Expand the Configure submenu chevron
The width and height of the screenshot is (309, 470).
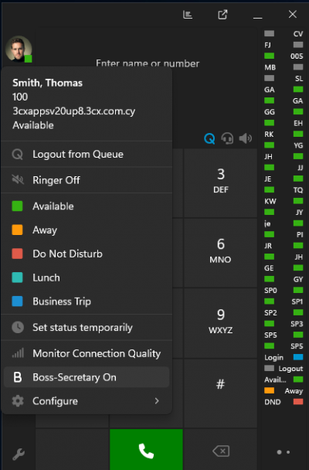click(157, 400)
